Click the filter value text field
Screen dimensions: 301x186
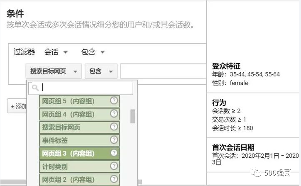[x=163, y=71]
